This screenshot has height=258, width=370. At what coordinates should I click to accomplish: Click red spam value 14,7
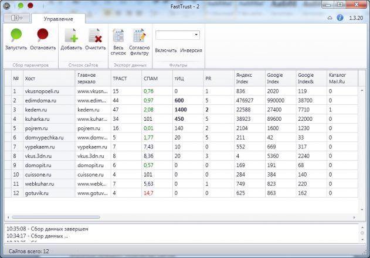tap(148, 193)
